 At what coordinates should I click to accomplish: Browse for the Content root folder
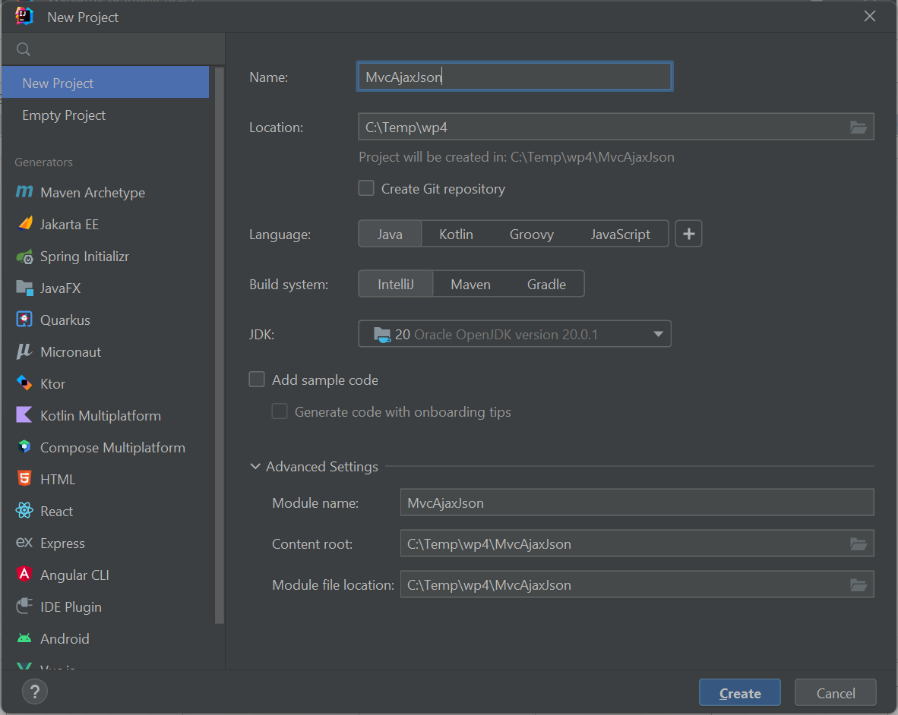tap(858, 543)
